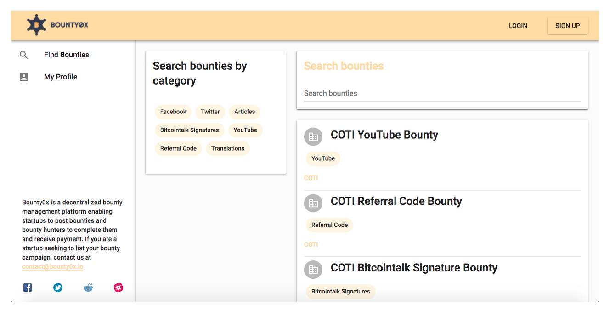This screenshot has height=316, width=610.
Task: Filter by the Translations category chip
Action: pyautogui.click(x=228, y=148)
